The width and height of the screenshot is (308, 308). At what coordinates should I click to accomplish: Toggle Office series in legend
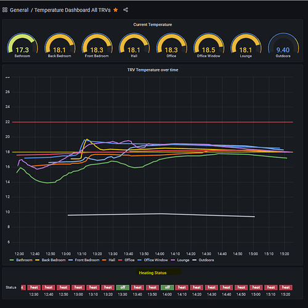129,260
